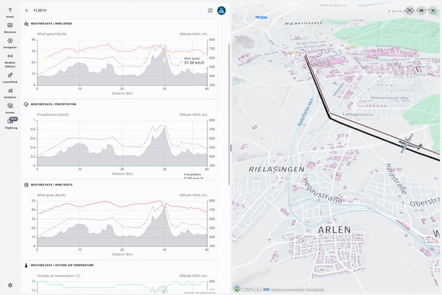This screenshot has width=442, height=295.
Task: Click the blue weather profile button
Action: [221, 10]
